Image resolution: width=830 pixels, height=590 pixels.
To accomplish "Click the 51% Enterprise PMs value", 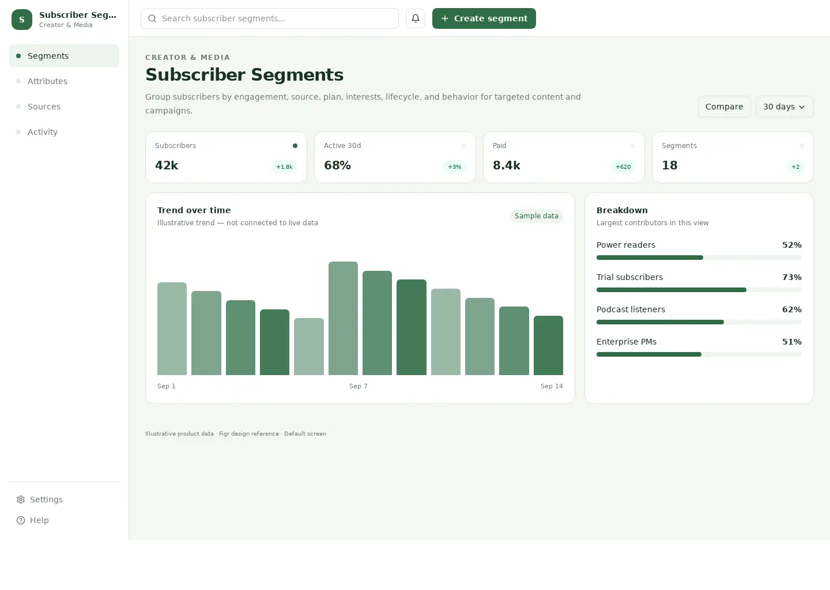I will [792, 342].
